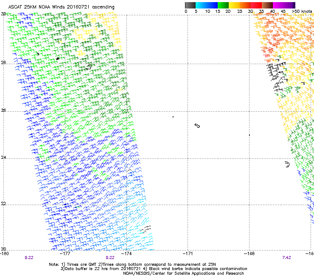Click the '9:22' time label nearest -180

[x=29, y=258]
